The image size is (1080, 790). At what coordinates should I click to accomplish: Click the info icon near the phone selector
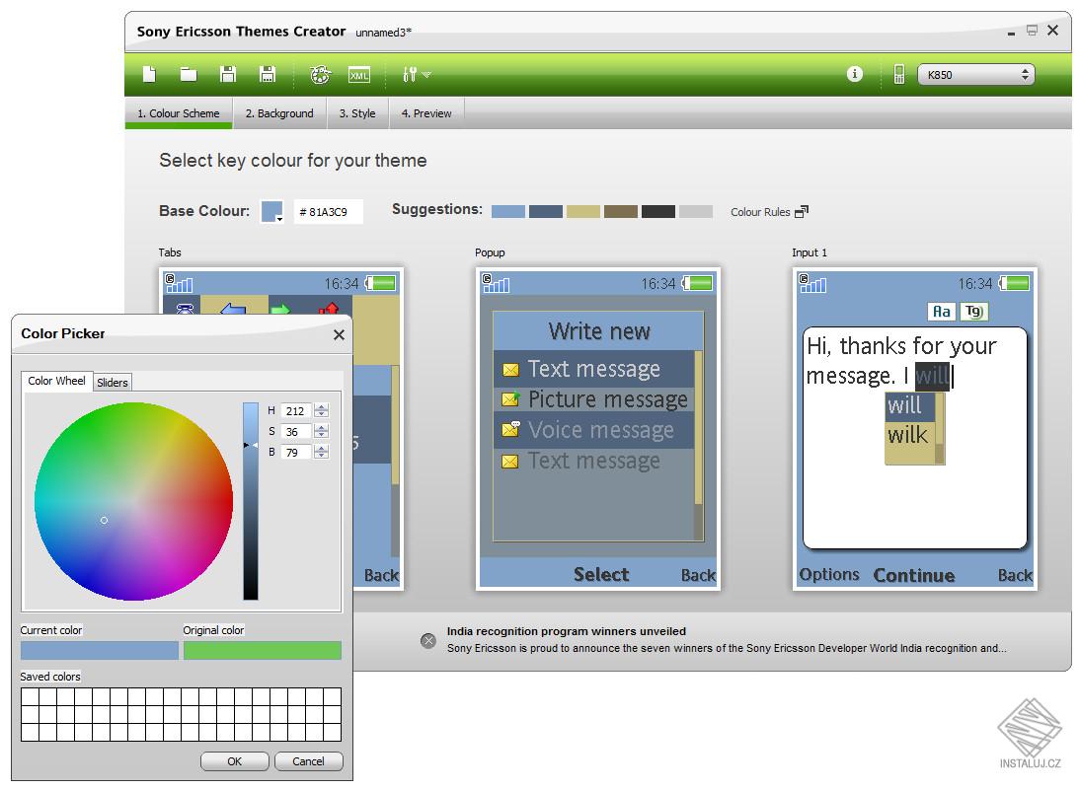click(854, 74)
